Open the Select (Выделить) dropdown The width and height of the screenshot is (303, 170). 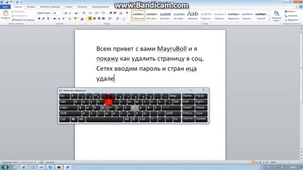click(x=292, y=20)
